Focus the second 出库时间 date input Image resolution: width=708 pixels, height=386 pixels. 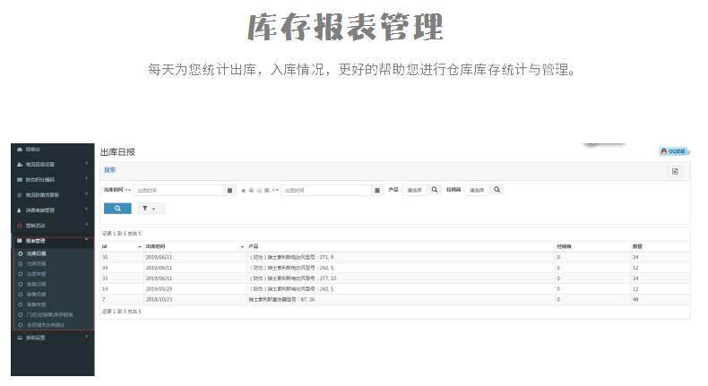pos(326,191)
